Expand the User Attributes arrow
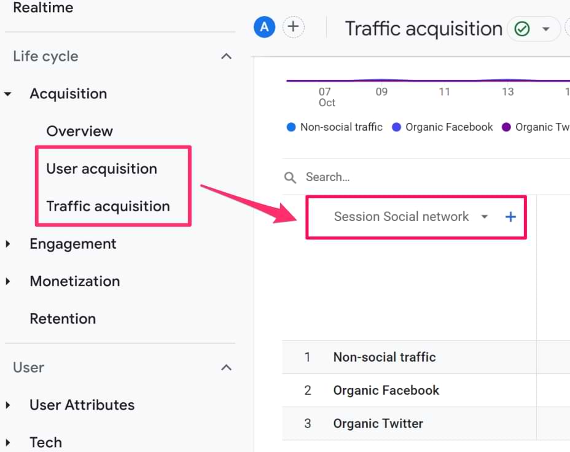Image resolution: width=570 pixels, height=452 pixels. coord(8,405)
